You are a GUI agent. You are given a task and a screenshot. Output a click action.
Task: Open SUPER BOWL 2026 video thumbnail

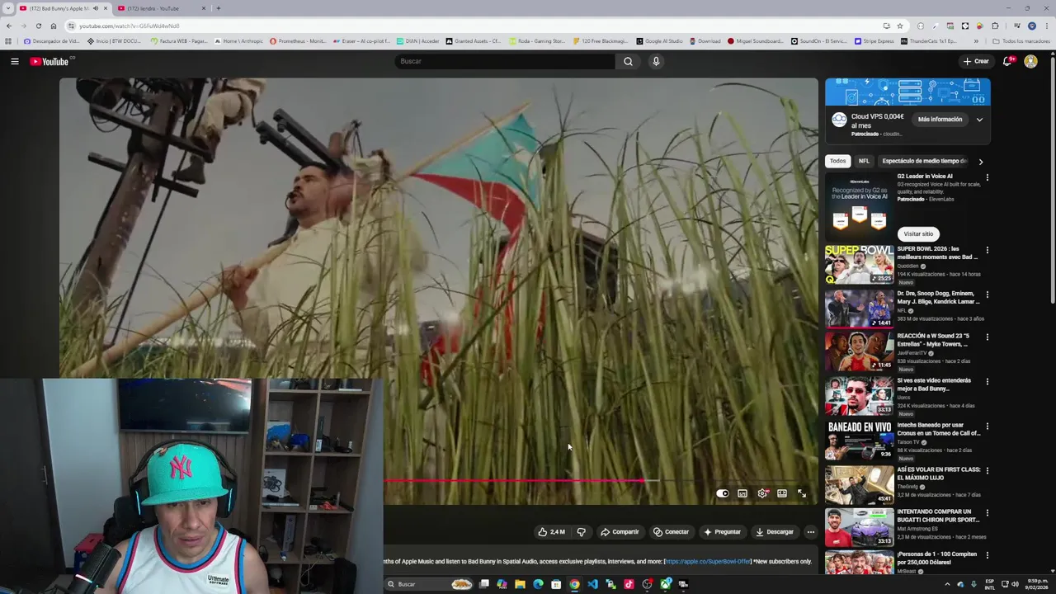[x=859, y=264]
